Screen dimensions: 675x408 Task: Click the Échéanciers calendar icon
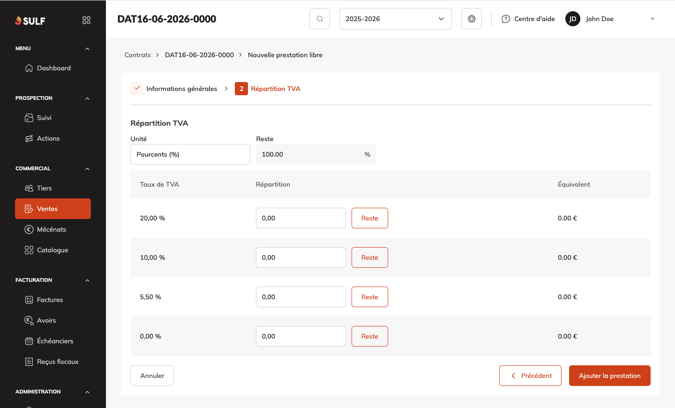29,341
